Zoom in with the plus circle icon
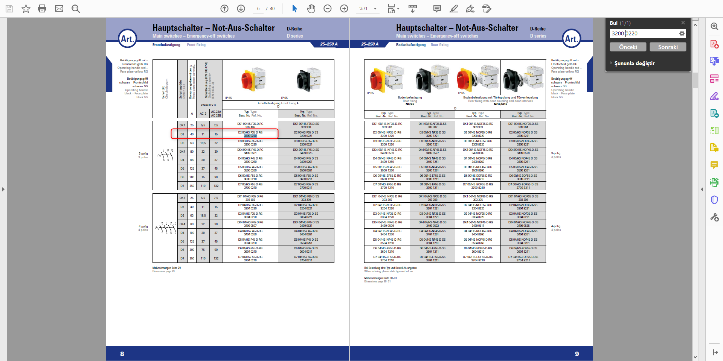The height and width of the screenshot is (361, 723). click(344, 9)
